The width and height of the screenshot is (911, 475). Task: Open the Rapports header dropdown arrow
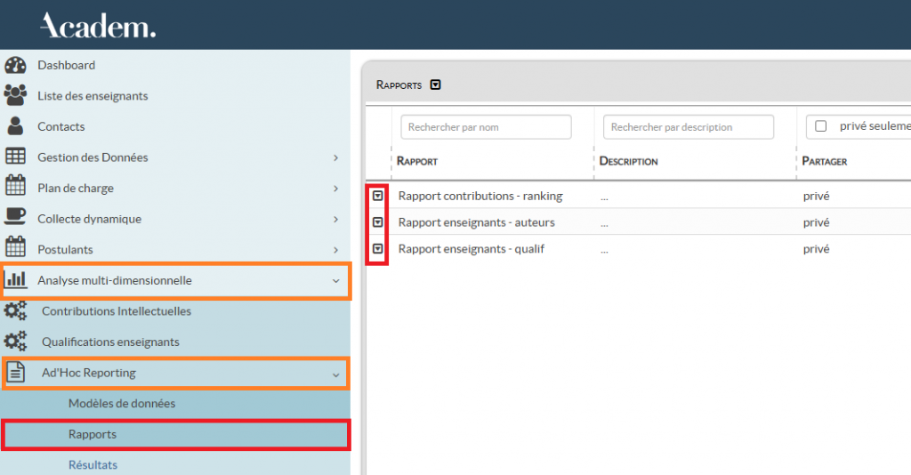[435, 85]
